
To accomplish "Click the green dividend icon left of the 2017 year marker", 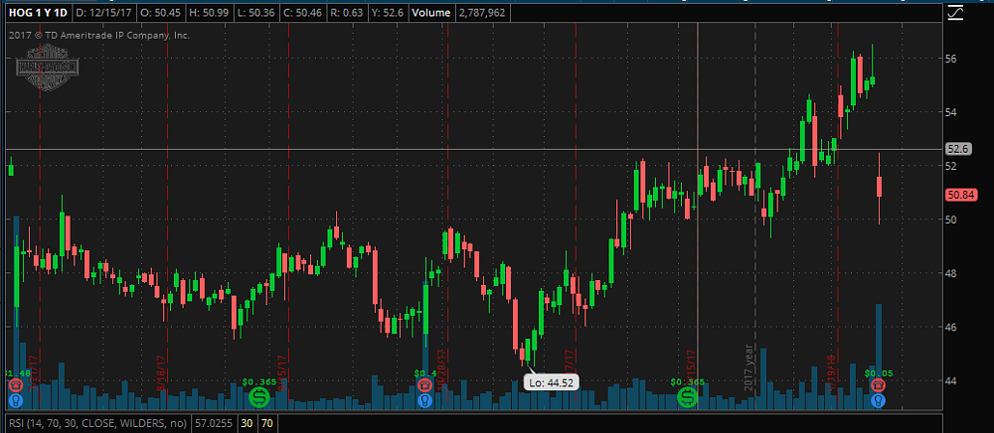I will click(x=687, y=397).
